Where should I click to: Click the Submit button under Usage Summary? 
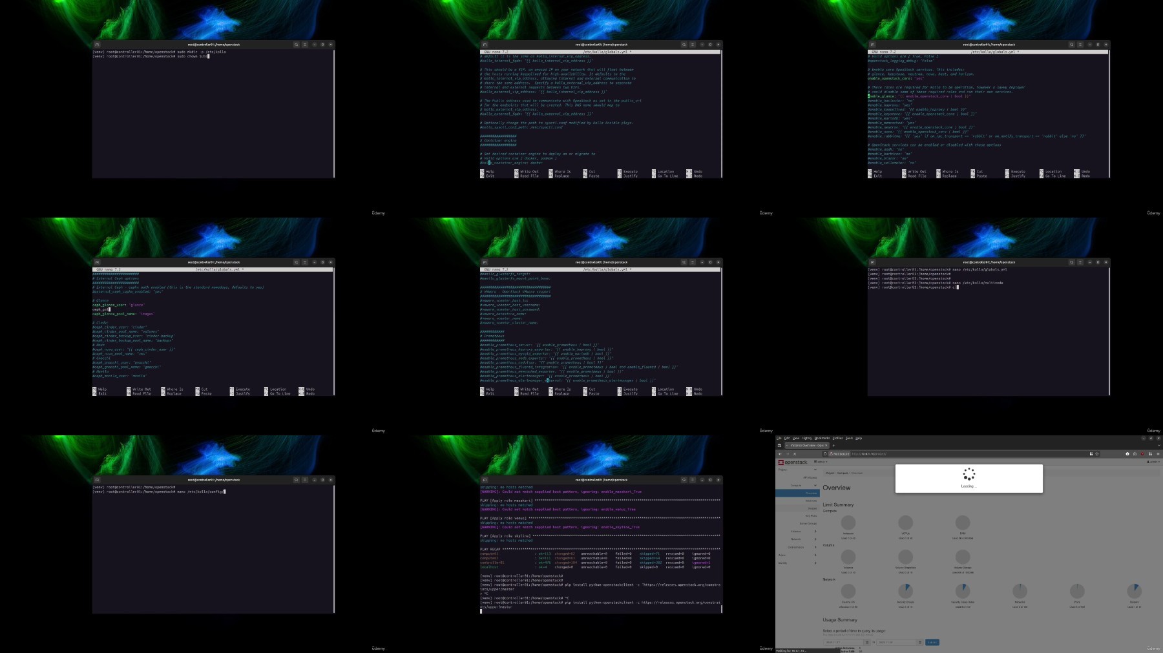[x=932, y=642]
